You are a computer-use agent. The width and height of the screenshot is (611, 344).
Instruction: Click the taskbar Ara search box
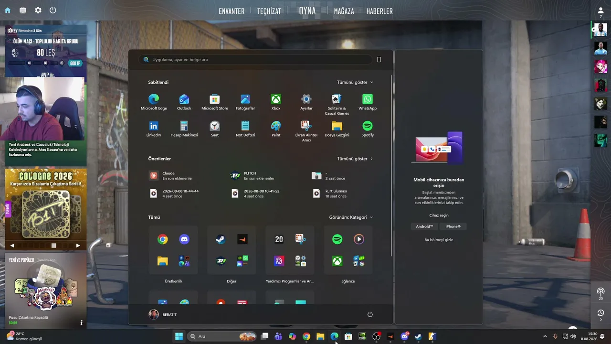tap(222, 336)
